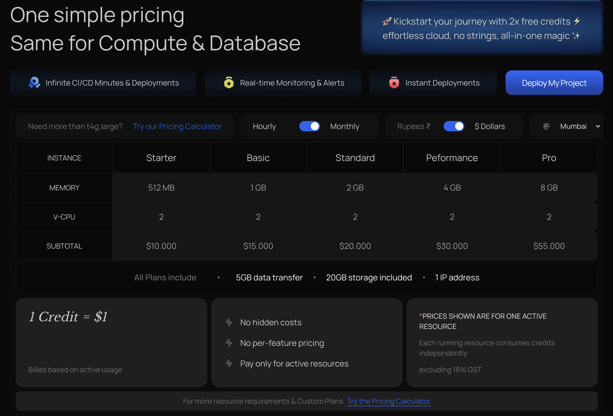Click lightning icon next to No per-feature pricing

click(229, 343)
